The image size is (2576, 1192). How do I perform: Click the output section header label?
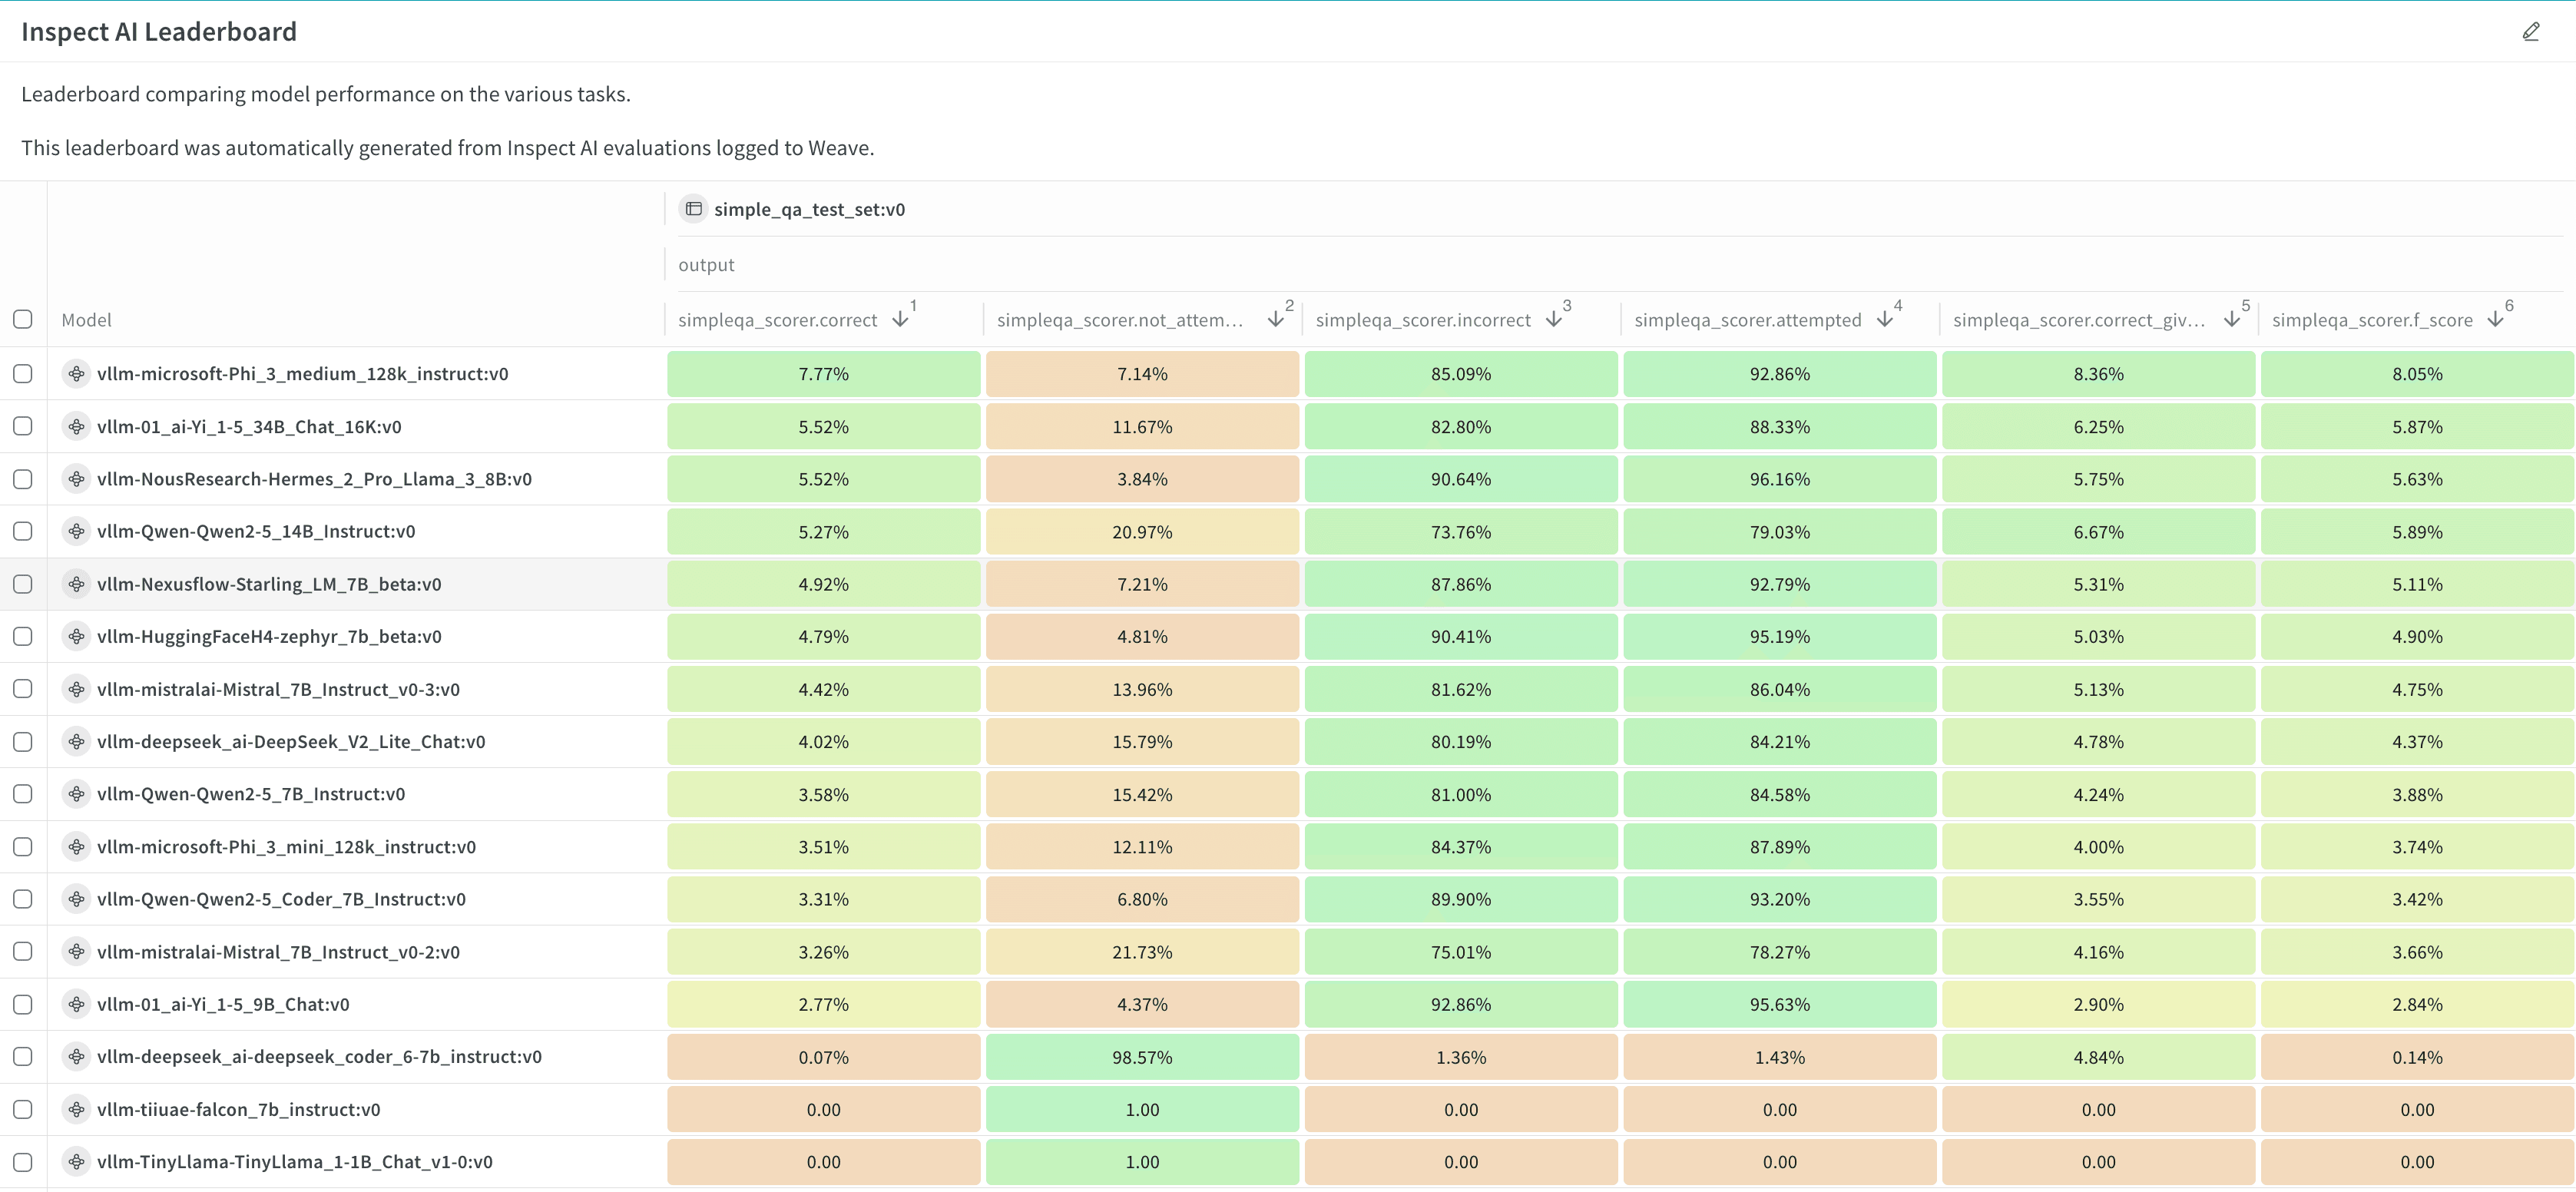click(x=706, y=264)
